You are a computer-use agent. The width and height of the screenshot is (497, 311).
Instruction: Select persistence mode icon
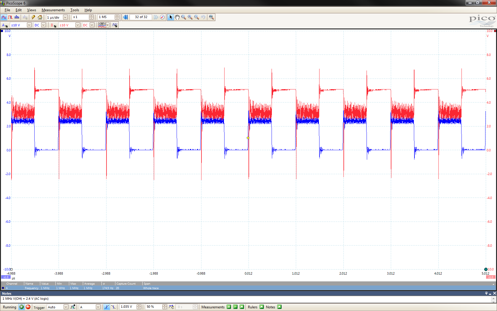10,17
